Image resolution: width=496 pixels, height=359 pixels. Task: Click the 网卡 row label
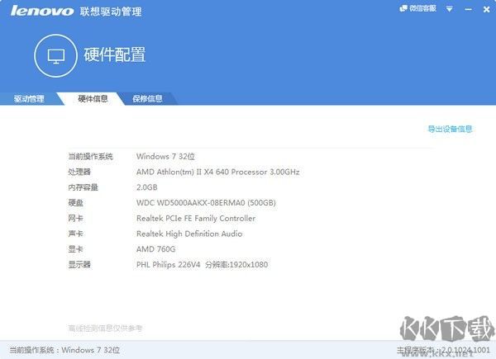pos(75,218)
